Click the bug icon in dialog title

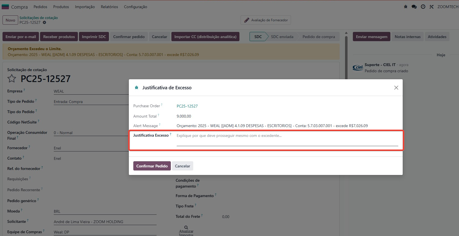(x=137, y=88)
